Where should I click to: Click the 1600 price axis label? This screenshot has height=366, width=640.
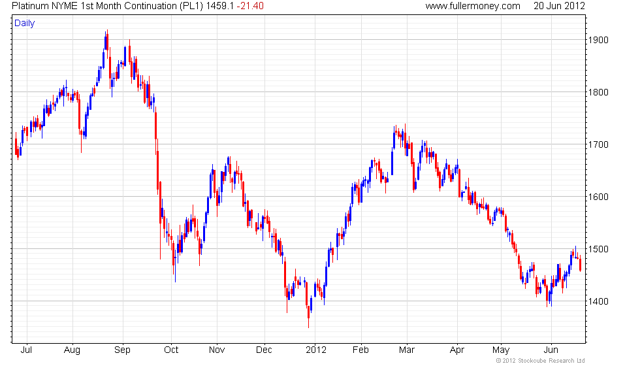tap(598, 197)
